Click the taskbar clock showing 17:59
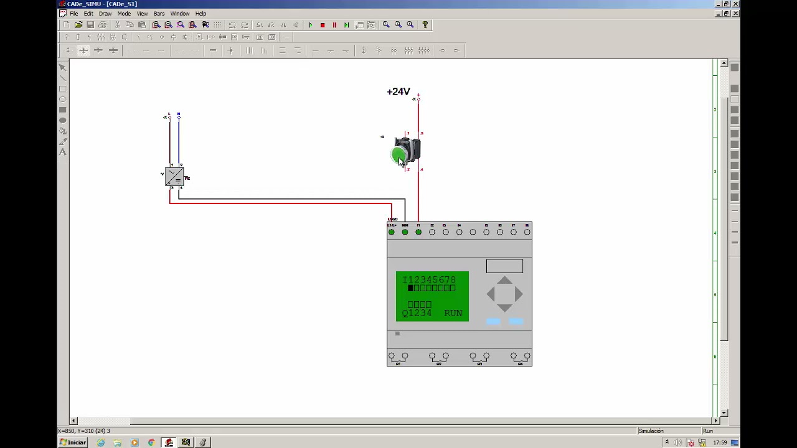Screen dimensions: 797x448 (720, 442)
